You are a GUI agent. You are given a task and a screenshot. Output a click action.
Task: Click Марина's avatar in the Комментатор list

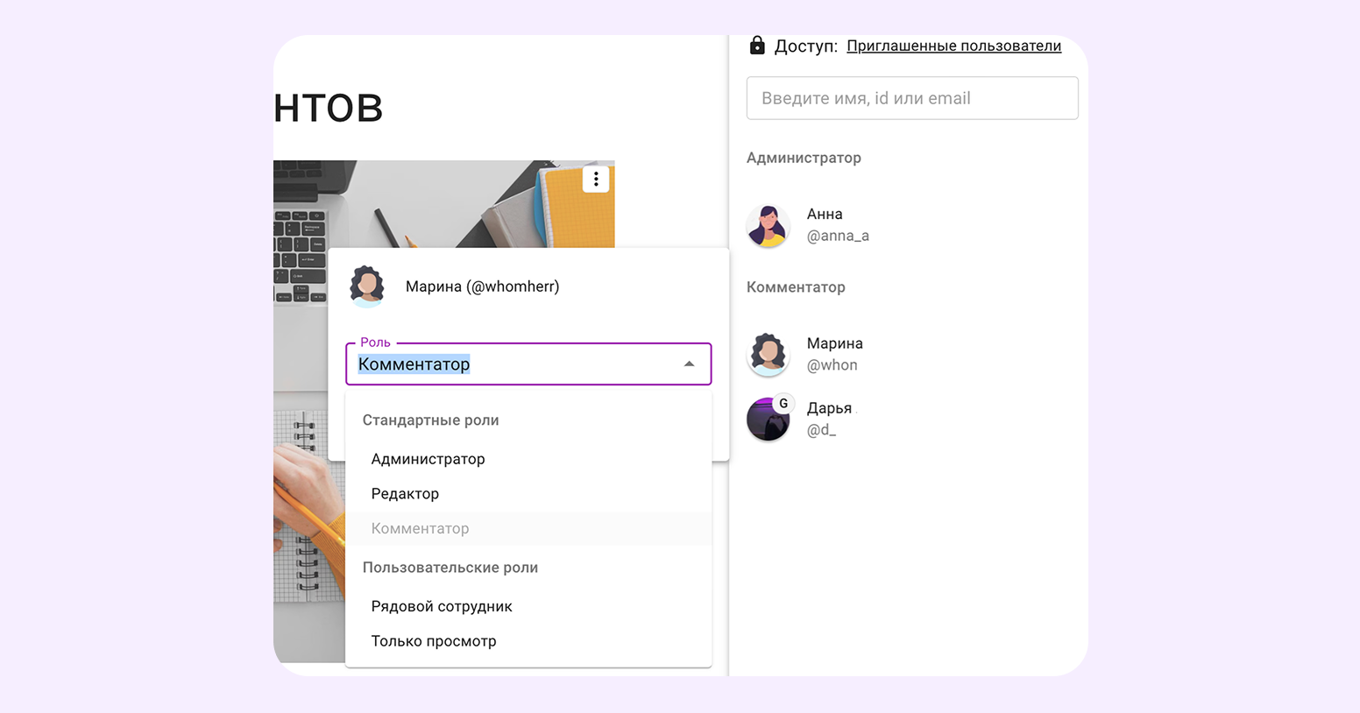769,354
